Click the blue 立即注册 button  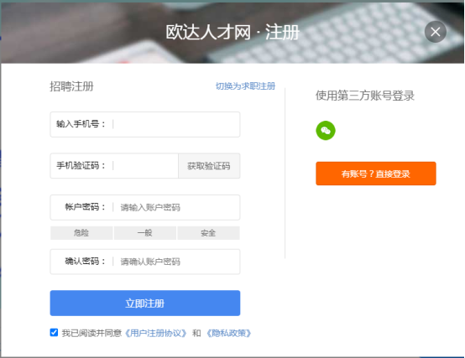(x=145, y=303)
